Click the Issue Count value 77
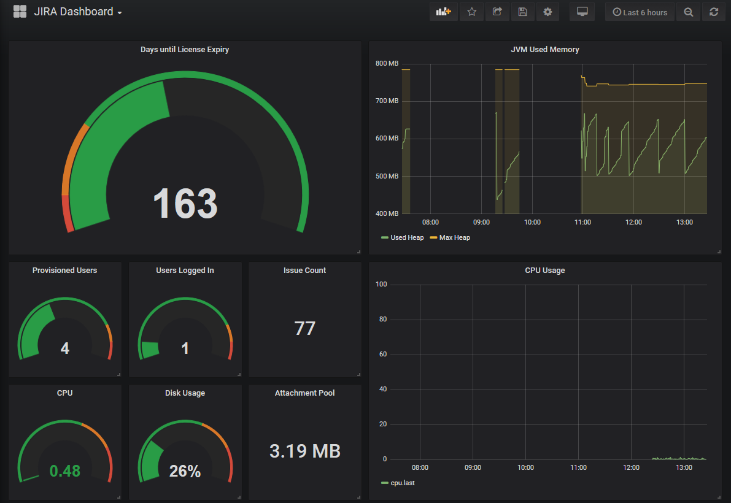The height and width of the screenshot is (503, 731). coord(304,328)
